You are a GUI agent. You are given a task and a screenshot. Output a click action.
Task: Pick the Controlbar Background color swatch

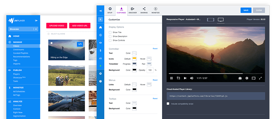coord(134,70)
